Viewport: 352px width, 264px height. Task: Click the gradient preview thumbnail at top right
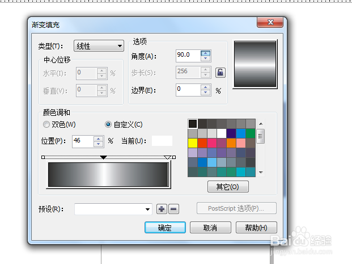click(255, 64)
